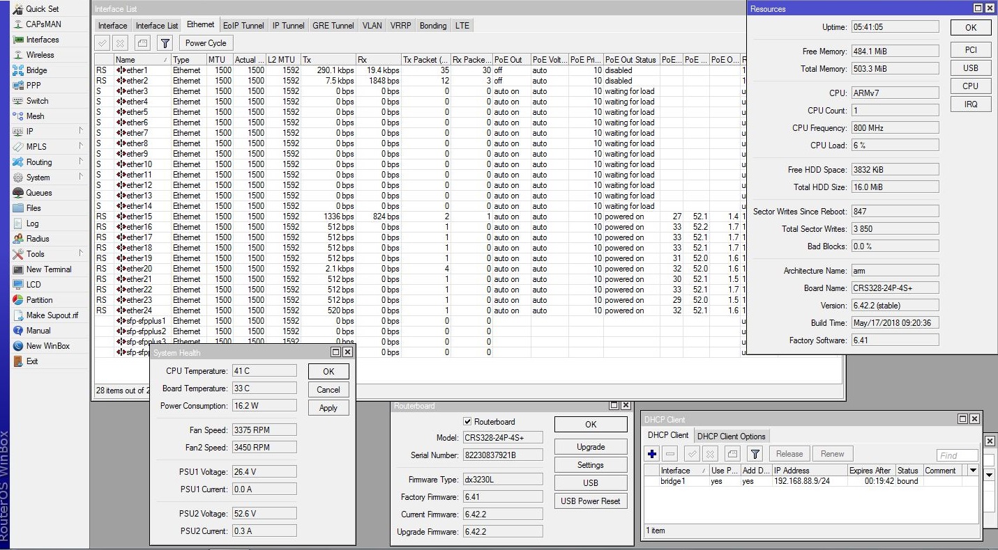Click the PCI button in Resources
The image size is (998, 550).
(x=971, y=50)
